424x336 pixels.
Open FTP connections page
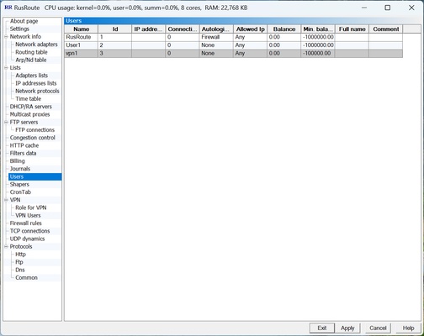point(34,130)
